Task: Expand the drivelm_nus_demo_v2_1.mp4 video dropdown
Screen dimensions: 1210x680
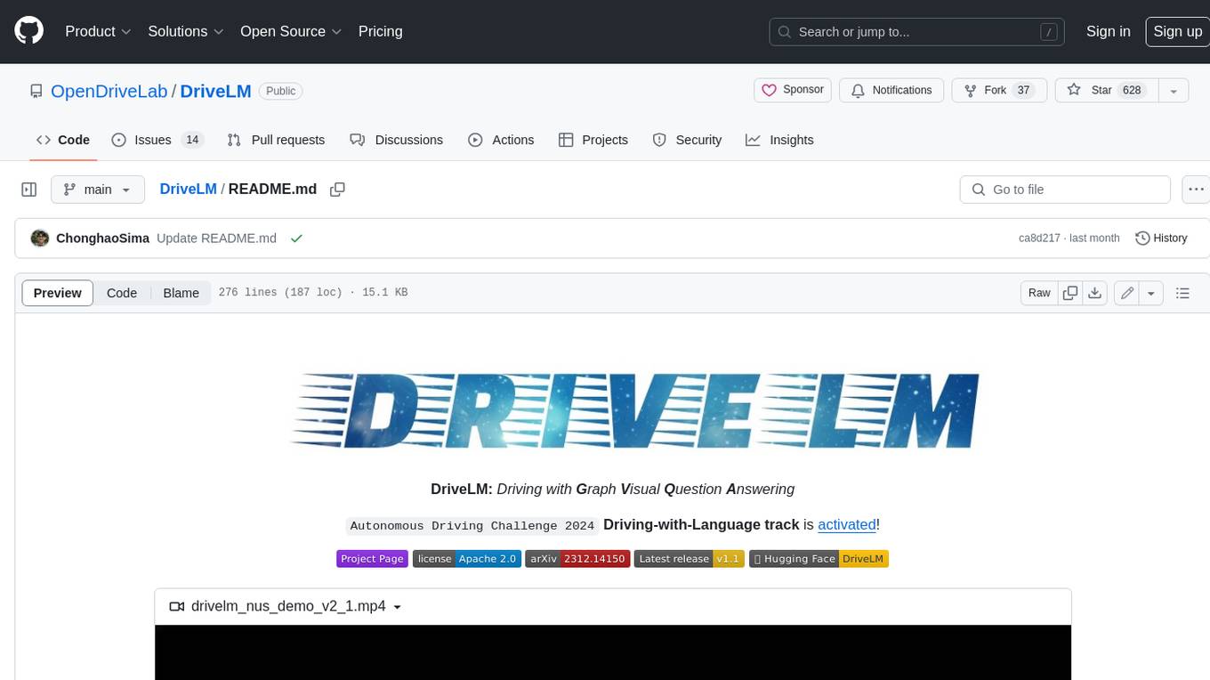Action: (286, 606)
